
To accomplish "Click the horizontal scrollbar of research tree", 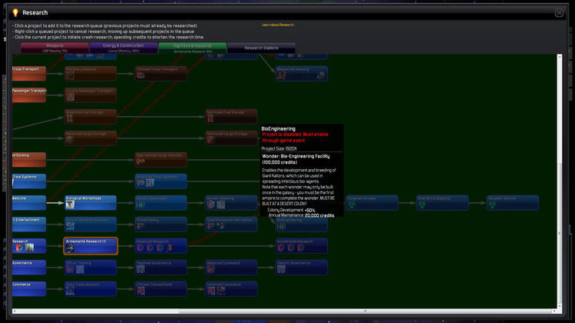I will 284,311.
